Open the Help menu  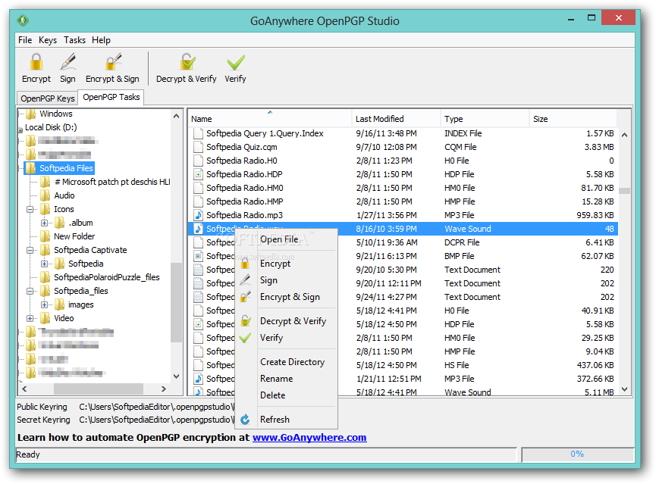point(102,40)
